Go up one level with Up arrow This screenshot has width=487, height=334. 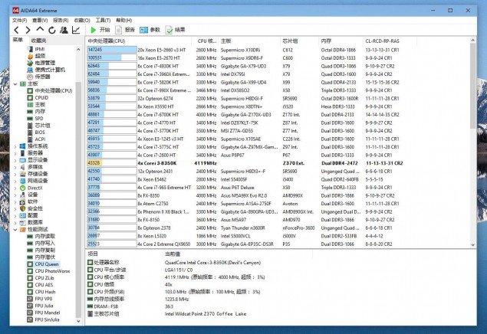pyautogui.click(x=40, y=29)
